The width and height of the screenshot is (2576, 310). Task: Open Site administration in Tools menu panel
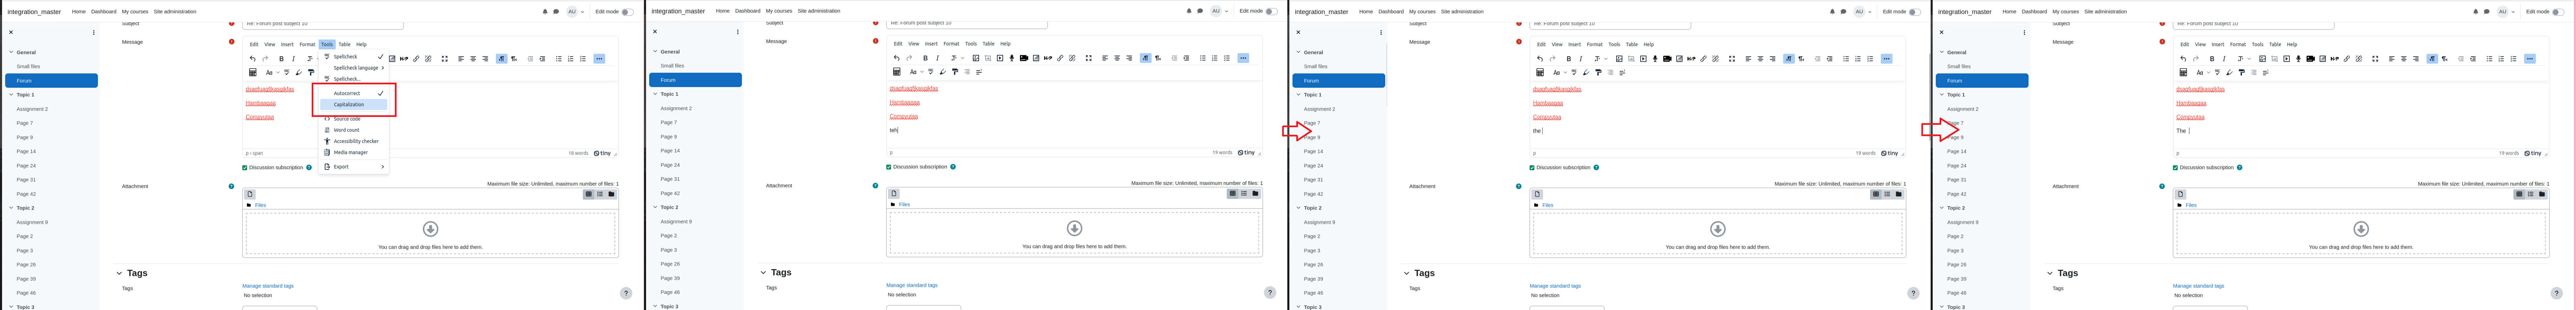[175, 12]
